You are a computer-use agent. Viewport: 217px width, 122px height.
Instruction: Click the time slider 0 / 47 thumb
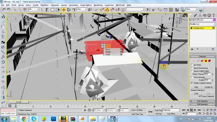point(19,102)
